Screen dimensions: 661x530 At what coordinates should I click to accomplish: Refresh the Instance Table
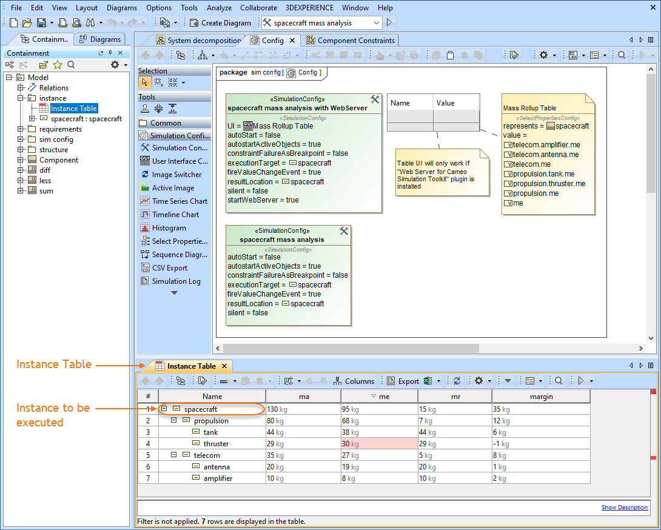pos(457,381)
